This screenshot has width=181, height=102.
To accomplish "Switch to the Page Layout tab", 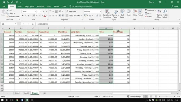I will 29,7.
